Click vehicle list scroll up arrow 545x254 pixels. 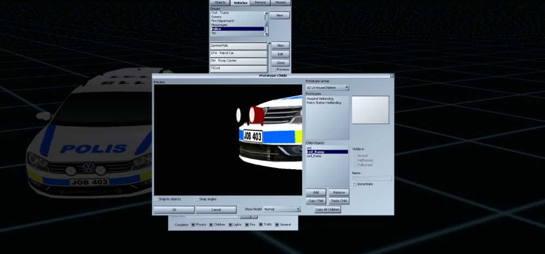click(269, 44)
